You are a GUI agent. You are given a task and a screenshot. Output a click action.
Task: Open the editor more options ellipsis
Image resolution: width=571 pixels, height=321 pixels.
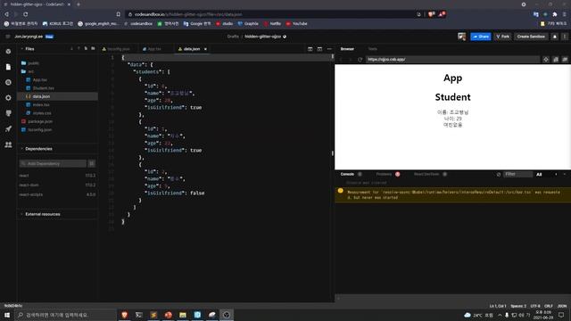329,49
